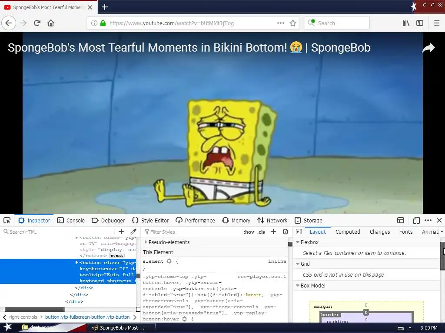Expand the selected fullscreen button node
The height and width of the screenshot is (333, 445).
pos(76,262)
